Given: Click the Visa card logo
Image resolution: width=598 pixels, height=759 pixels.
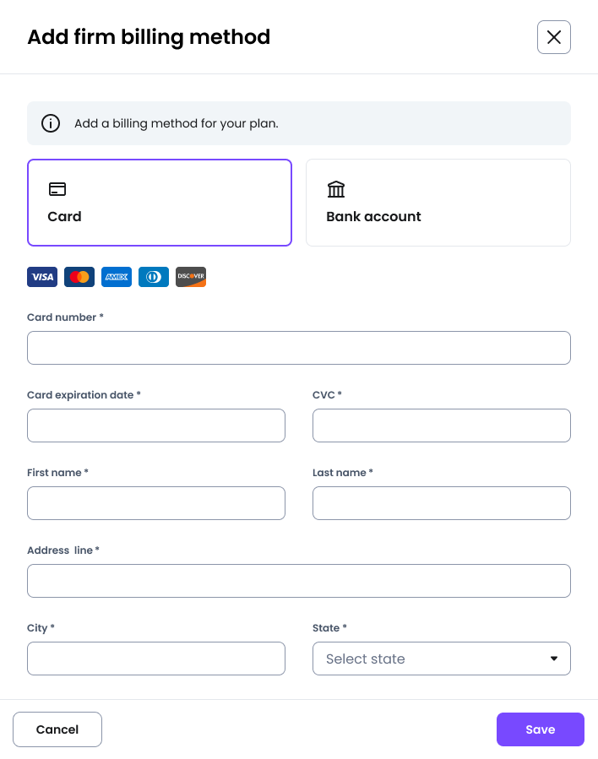Looking at the screenshot, I should pos(42,277).
